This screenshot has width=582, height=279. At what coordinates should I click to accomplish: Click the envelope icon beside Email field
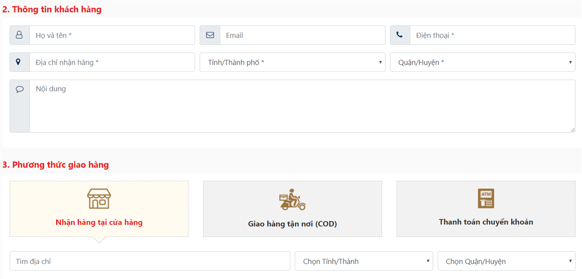210,35
